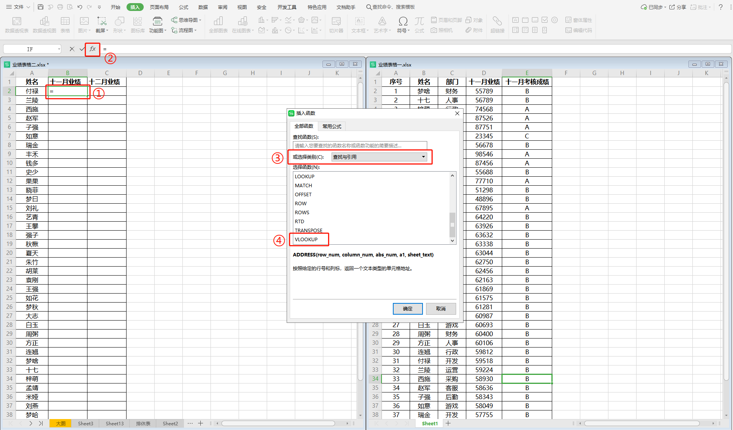Image resolution: width=733 pixels, height=430 pixels.
Task: Click the save icon in quick access toolbar
Action: [41, 7]
